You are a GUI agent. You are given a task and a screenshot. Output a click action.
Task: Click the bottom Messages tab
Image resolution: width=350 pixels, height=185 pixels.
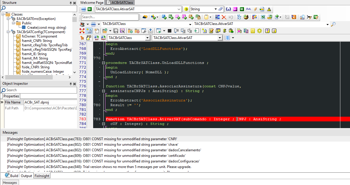click(10, 183)
